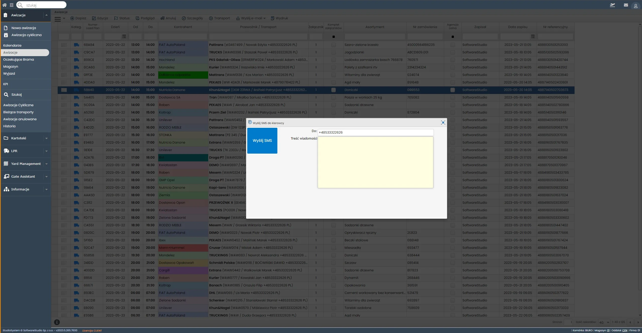This screenshot has width=642, height=333.
Task: Open the mail envelope icon in the top right
Action: [x=626, y=5]
